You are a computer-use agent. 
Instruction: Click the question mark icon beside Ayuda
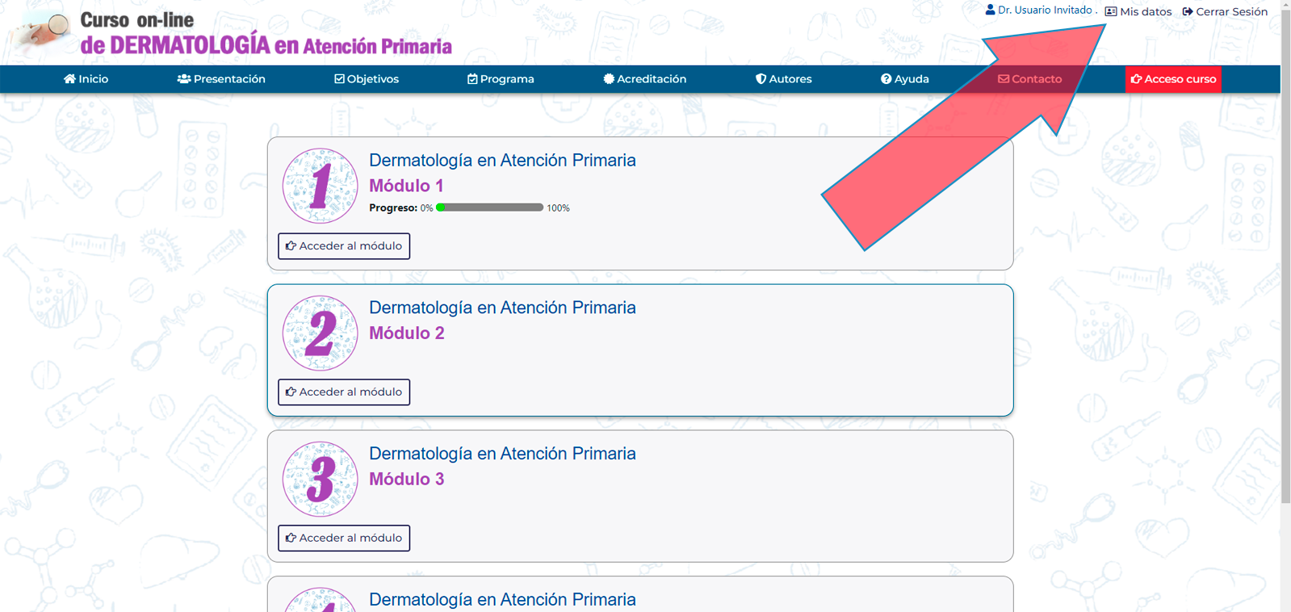pyautogui.click(x=886, y=79)
